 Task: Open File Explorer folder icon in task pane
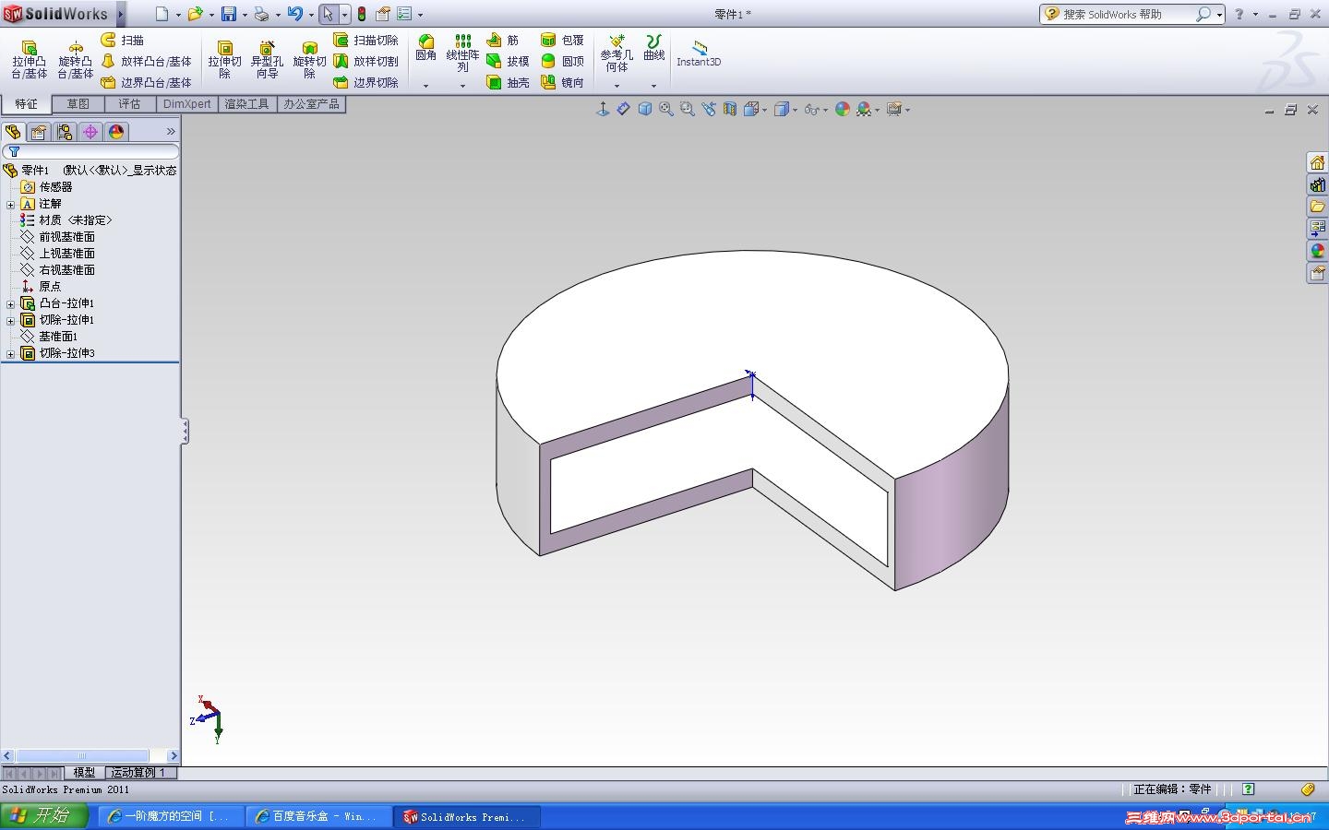point(1317,207)
